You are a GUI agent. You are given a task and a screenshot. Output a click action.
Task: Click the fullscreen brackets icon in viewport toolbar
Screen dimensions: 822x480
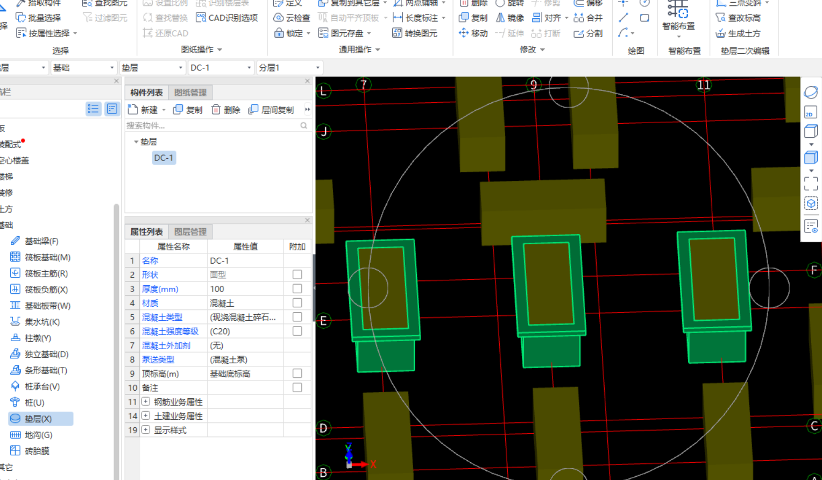pyautogui.click(x=811, y=184)
